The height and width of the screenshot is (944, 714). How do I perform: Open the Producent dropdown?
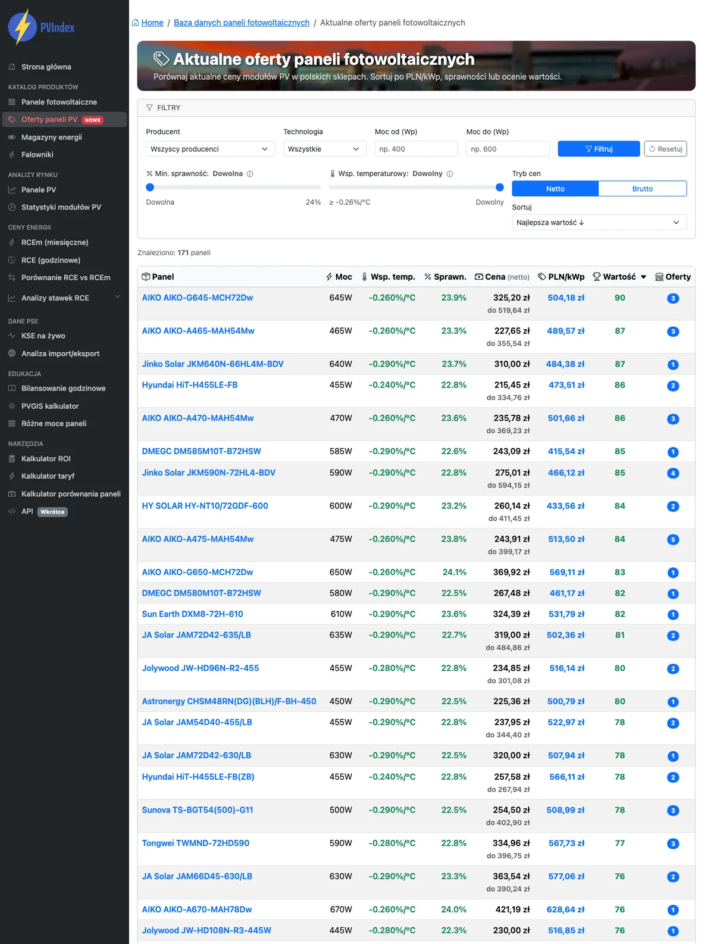tap(210, 149)
